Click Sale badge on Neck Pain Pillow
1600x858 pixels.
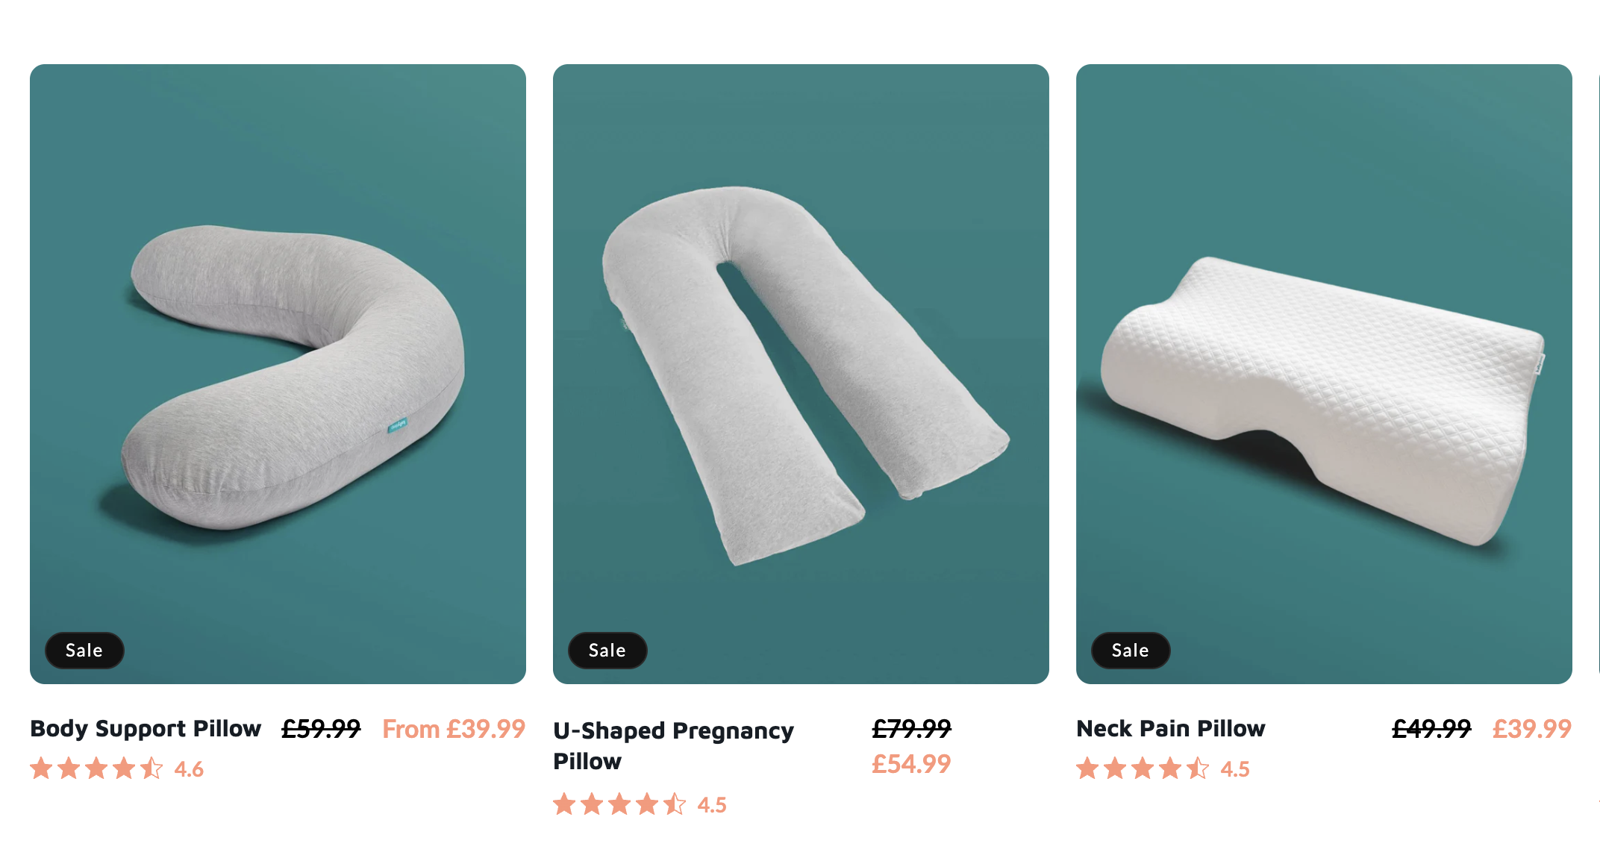click(1131, 651)
